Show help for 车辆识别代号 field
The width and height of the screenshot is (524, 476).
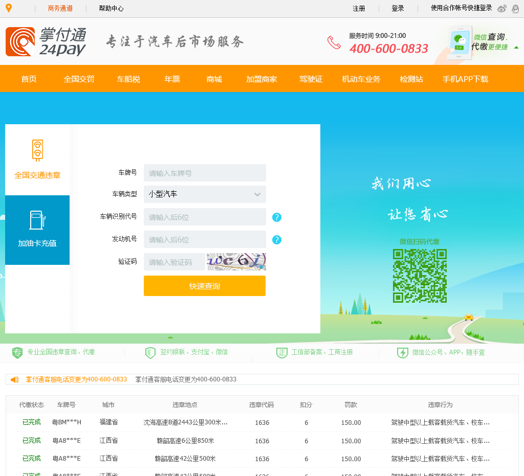click(277, 217)
